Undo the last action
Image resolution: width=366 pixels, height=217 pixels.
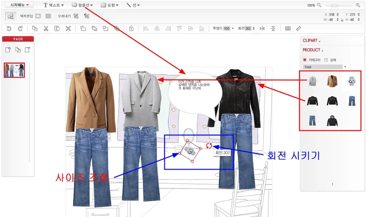9,29
